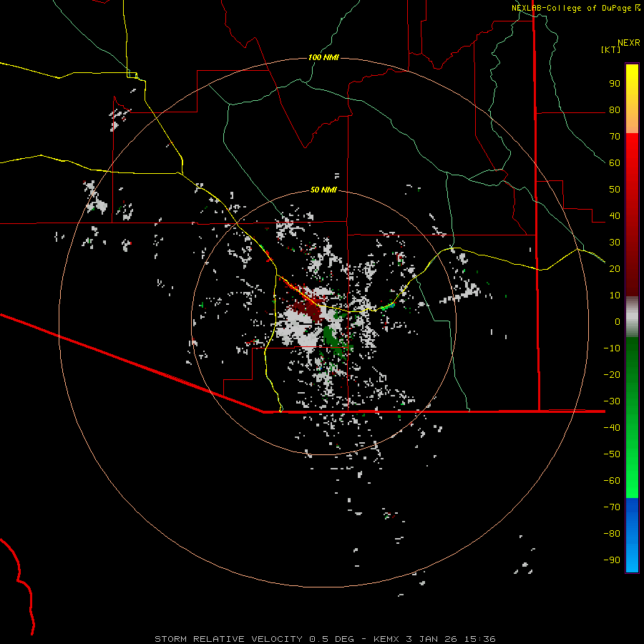Screen dimensions: 644x644
Task: Click the positive 20 scale value
Action: [x=615, y=268]
